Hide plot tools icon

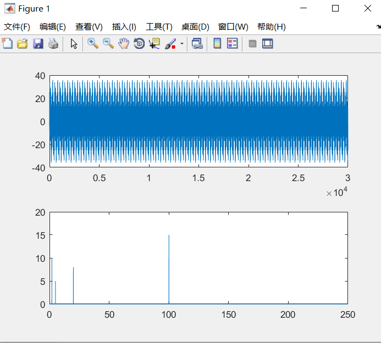coord(252,44)
